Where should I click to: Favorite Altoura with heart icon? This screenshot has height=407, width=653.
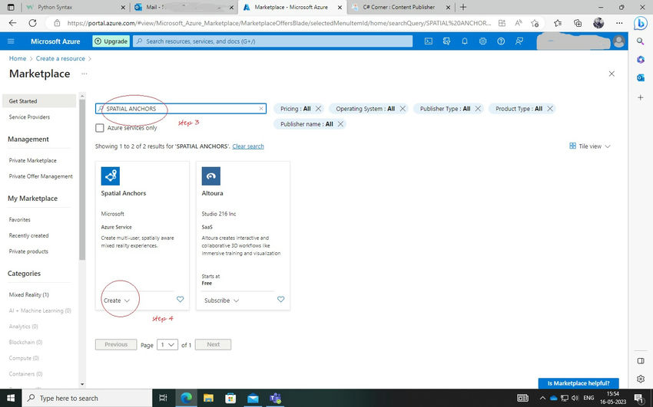pos(280,299)
